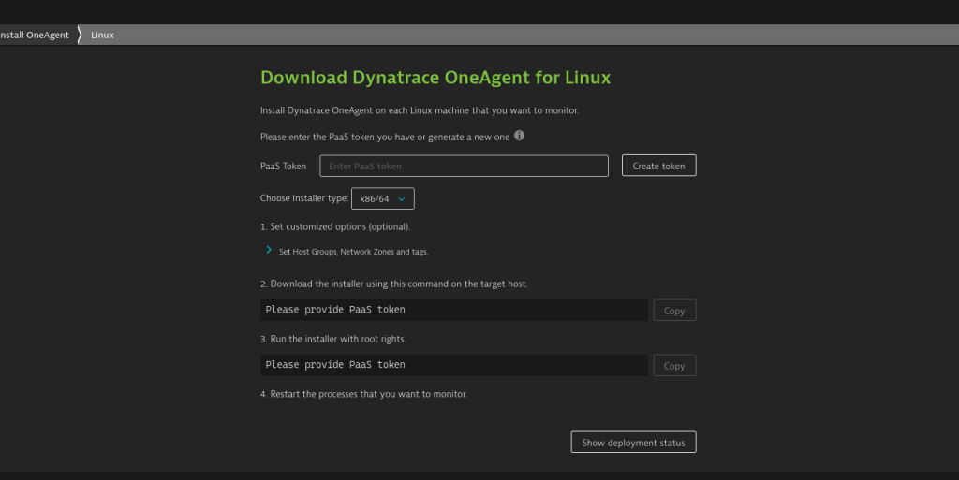Screen dimensions: 959x480
Task: Open the x86/64 installer type dropdown
Action: click(x=383, y=198)
